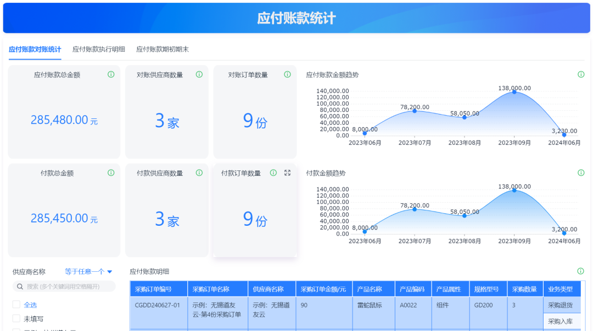The width and height of the screenshot is (593, 331).
Task: Click info icon for 应付账款金额趋势 chart
Action: (x=581, y=75)
